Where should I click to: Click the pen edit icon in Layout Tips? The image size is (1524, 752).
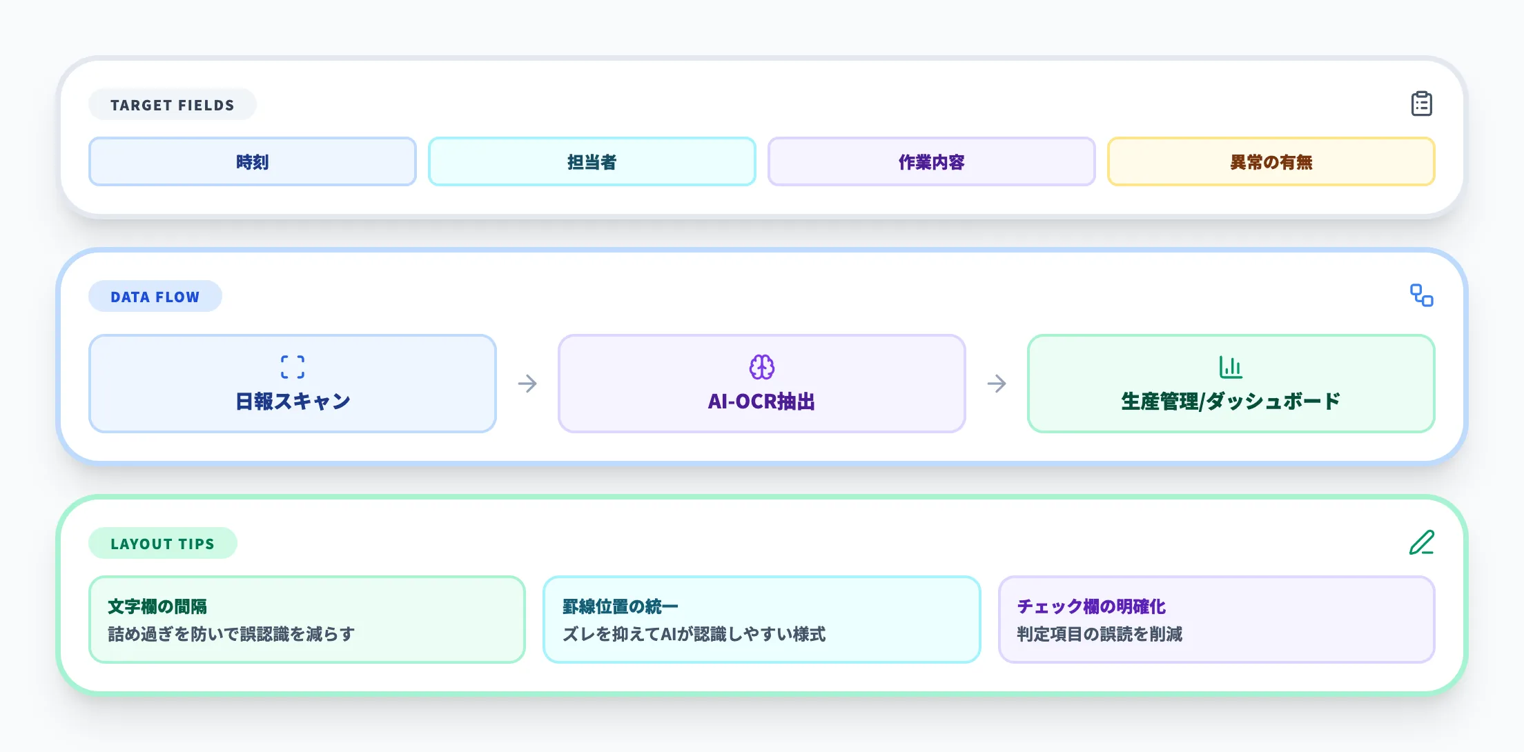(x=1421, y=542)
